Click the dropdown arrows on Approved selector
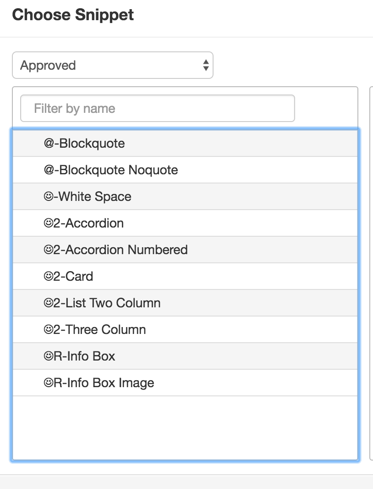373x489 pixels. [x=206, y=65]
